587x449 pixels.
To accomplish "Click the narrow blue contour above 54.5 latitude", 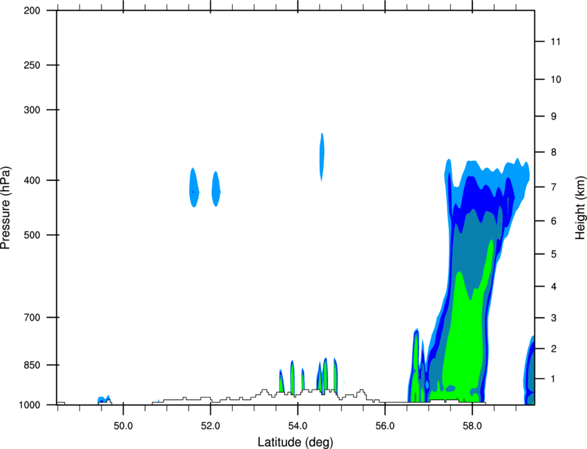I will coord(322,157).
